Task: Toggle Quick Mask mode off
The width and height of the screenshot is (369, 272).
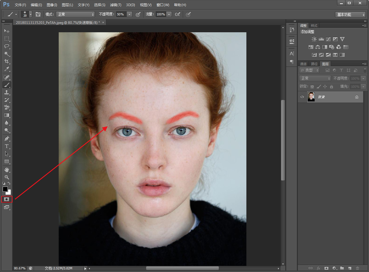Action: (x=7, y=199)
